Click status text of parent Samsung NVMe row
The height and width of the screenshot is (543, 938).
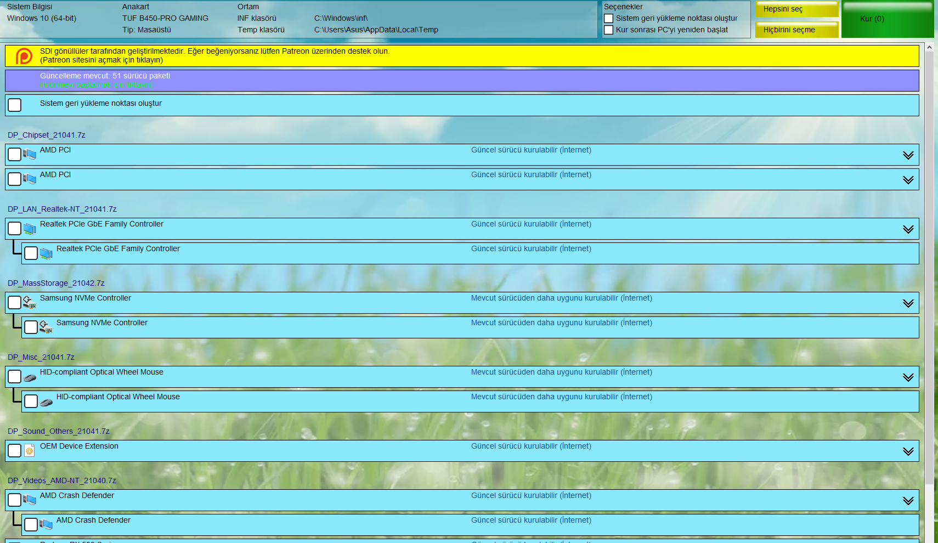click(562, 298)
